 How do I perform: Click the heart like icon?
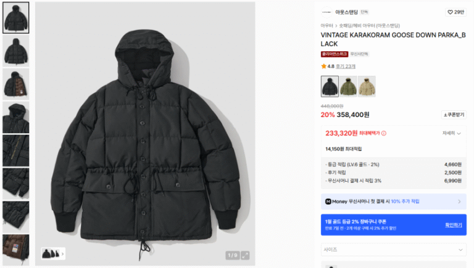pyautogui.click(x=450, y=12)
